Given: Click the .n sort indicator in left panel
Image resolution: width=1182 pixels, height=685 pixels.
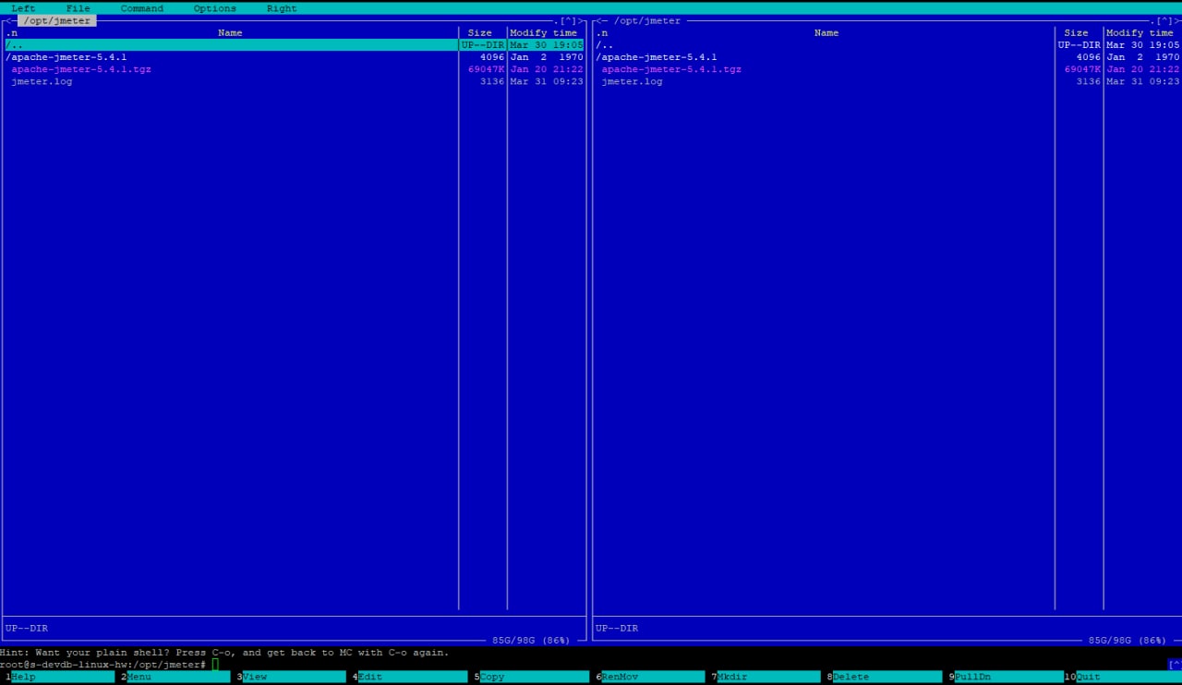Looking at the screenshot, I should [x=11, y=33].
